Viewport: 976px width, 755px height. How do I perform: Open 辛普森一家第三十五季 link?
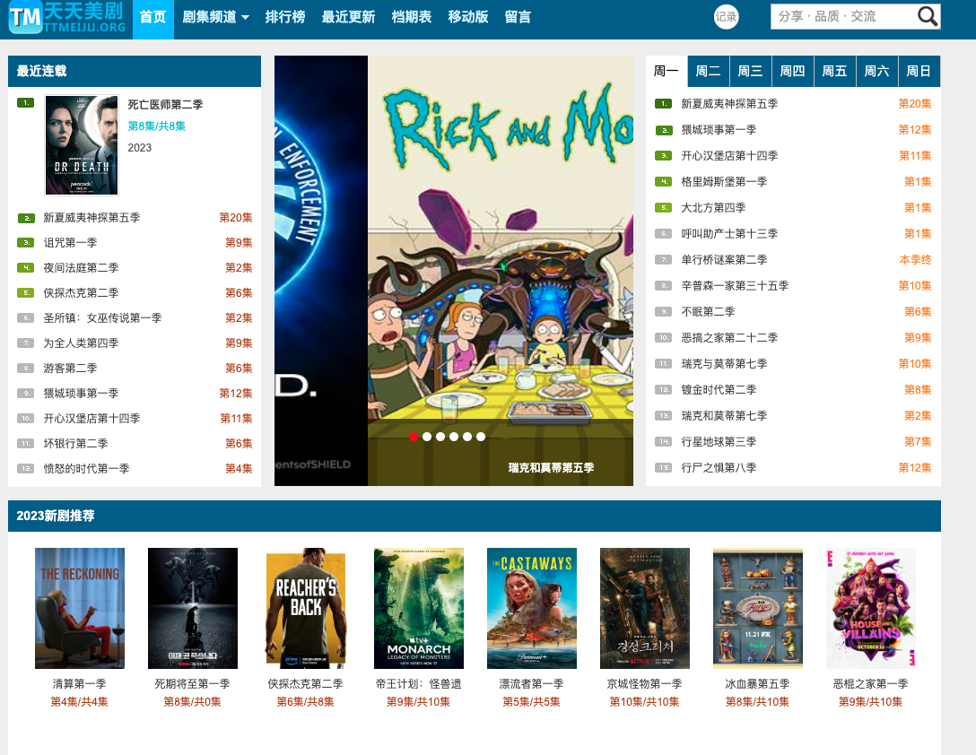click(x=735, y=286)
